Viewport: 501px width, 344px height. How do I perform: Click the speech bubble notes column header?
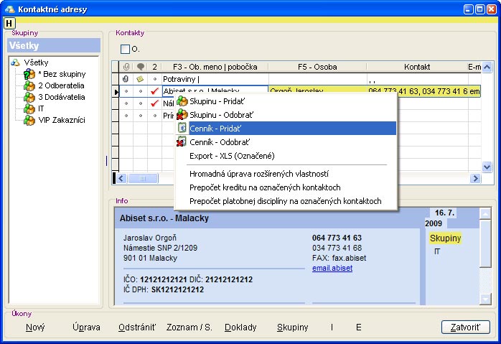(x=140, y=67)
